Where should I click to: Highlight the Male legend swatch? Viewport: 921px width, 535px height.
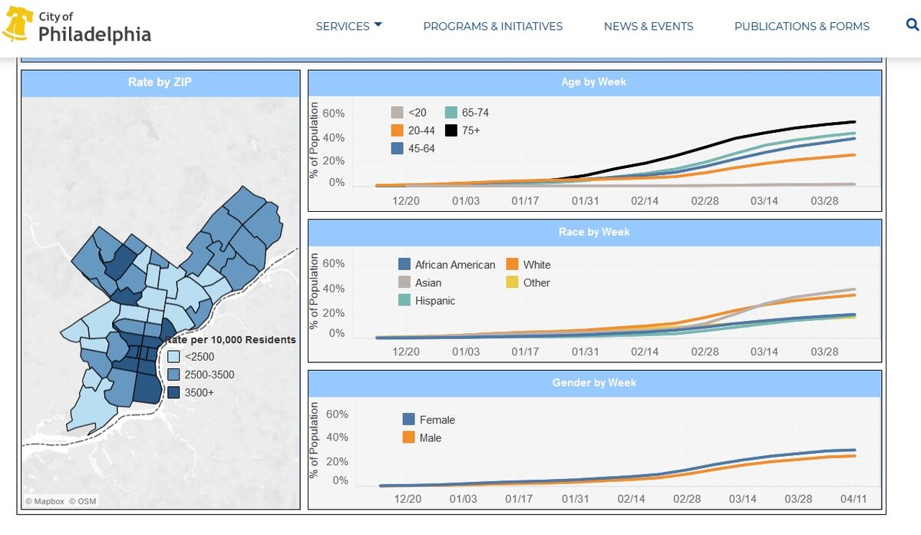pyautogui.click(x=409, y=438)
